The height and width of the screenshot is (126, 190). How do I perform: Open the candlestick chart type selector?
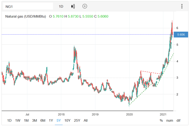coord(73,6)
